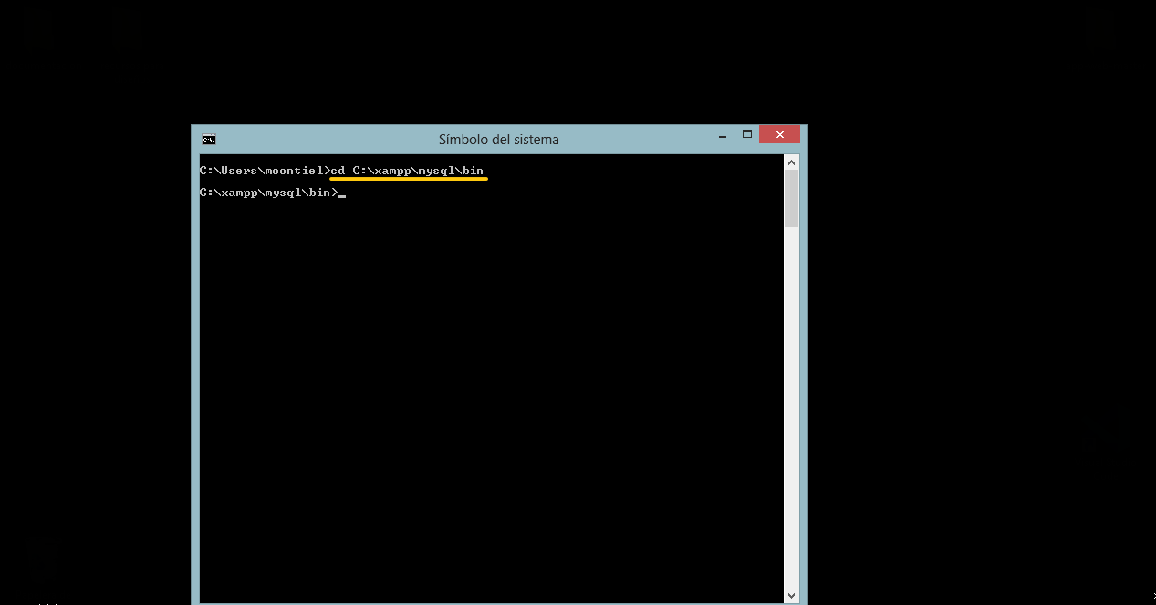Click the "Símbolo del sistema" title text
The width and height of the screenshot is (1156, 605).
498,140
